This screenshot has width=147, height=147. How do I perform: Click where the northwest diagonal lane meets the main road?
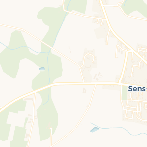(84, 82)
